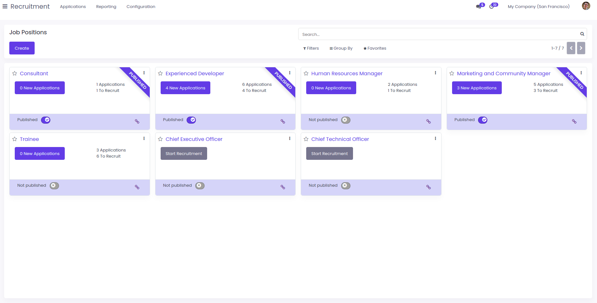This screenshot has height=303, width=597.
Task: Click the Create button
Action: [x=22, y=48]
